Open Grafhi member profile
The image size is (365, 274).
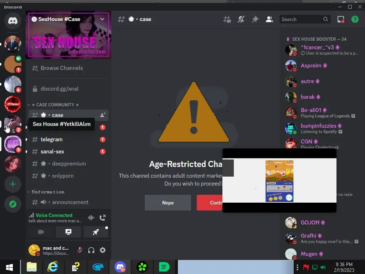pos(322,238)
